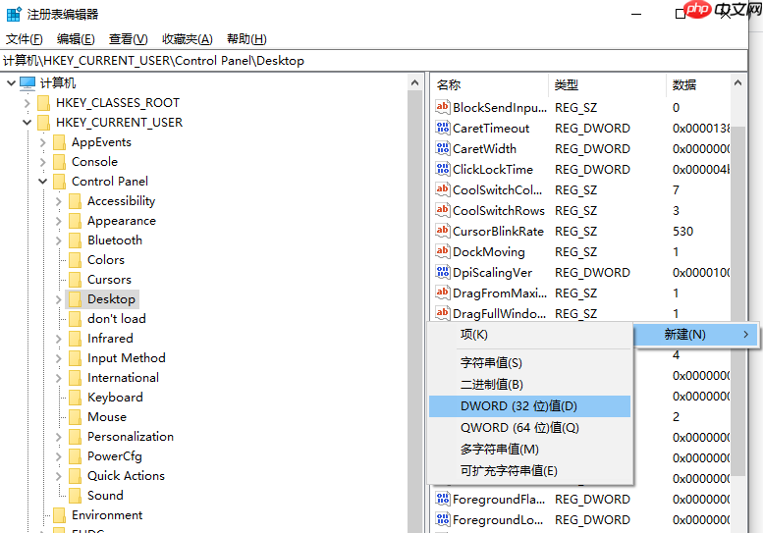Select the Environment tree item

(x=107, y=515)
